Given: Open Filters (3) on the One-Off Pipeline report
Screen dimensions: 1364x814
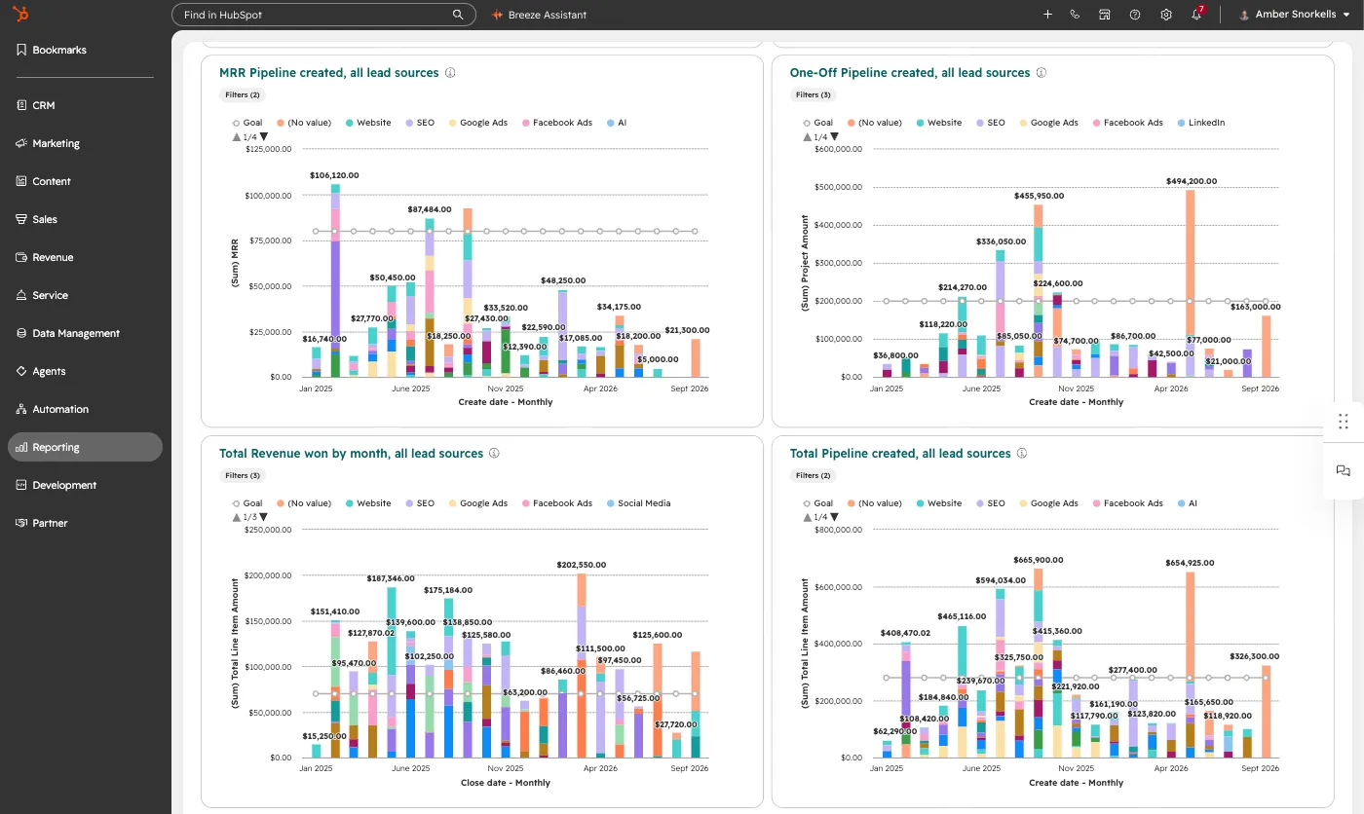Looking at the screenshot, I should tap(814, 94).
